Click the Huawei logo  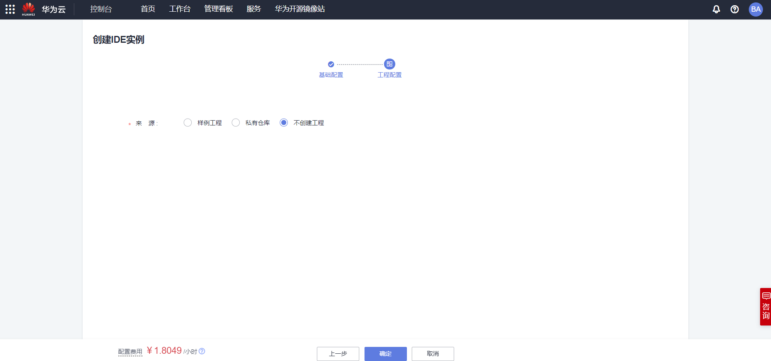point(28,9)
